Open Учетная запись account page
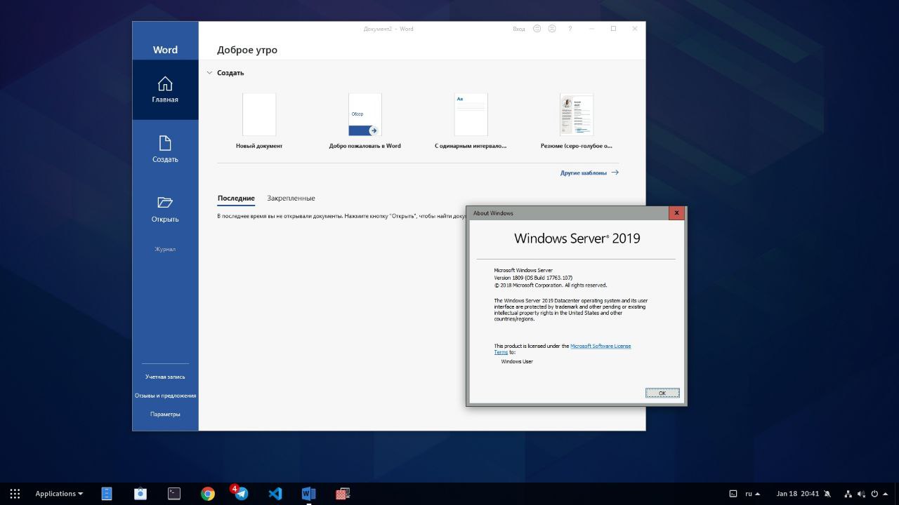899x505 pixels. tap(165, 377)
